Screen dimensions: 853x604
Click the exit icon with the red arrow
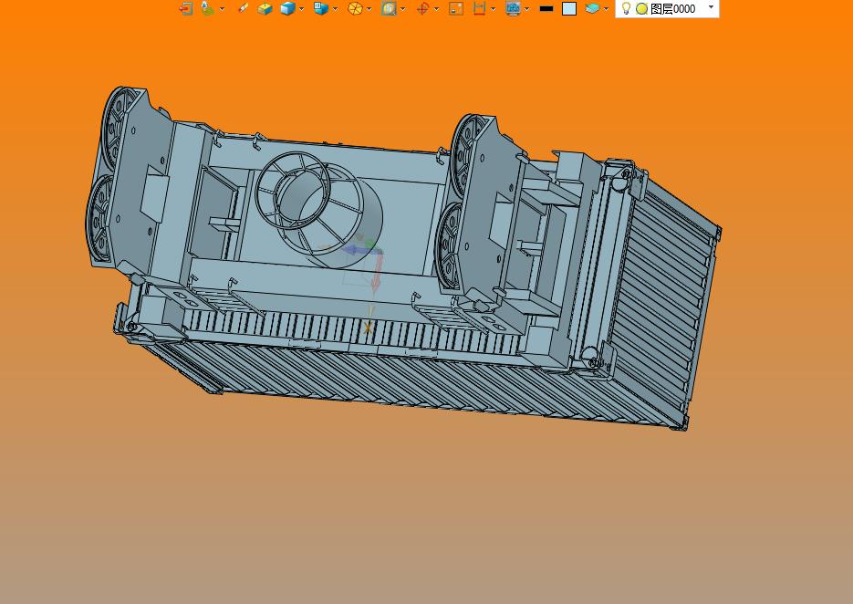186,9
